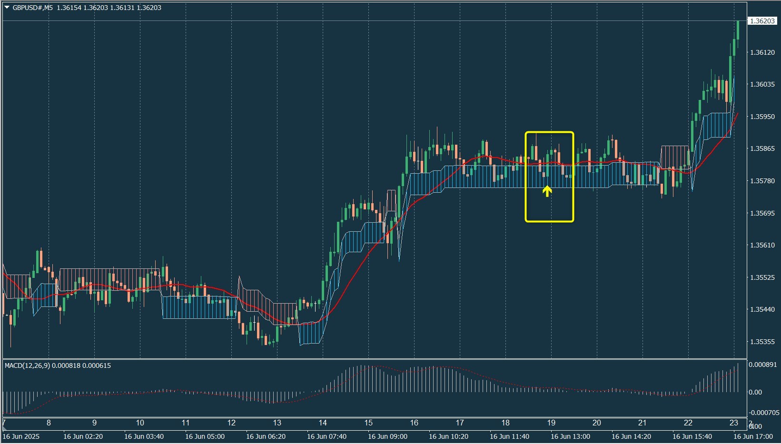781x444 pixels.
Task: Click the 1.35695 price axis label
Action: (762, 213)
